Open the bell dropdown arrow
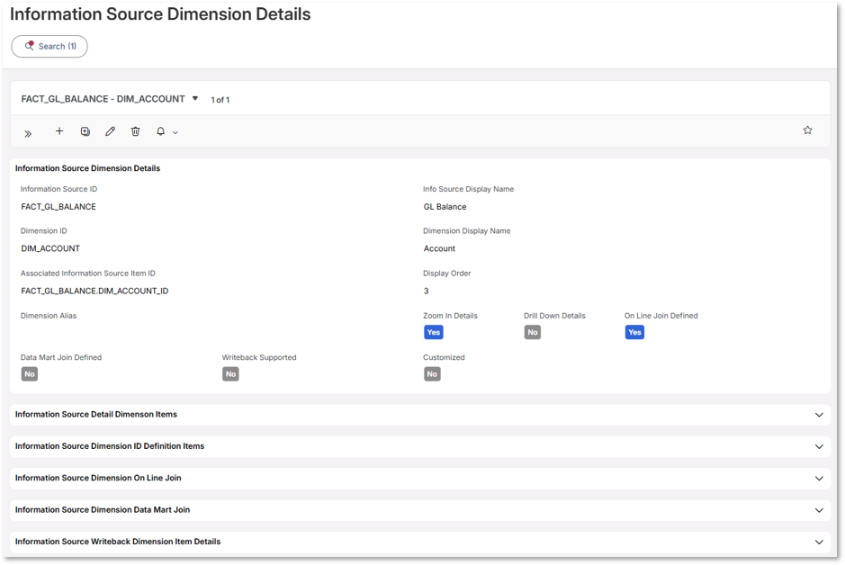Image resolution: width=845 pixels, height=565 pixels. click(175, 132)
